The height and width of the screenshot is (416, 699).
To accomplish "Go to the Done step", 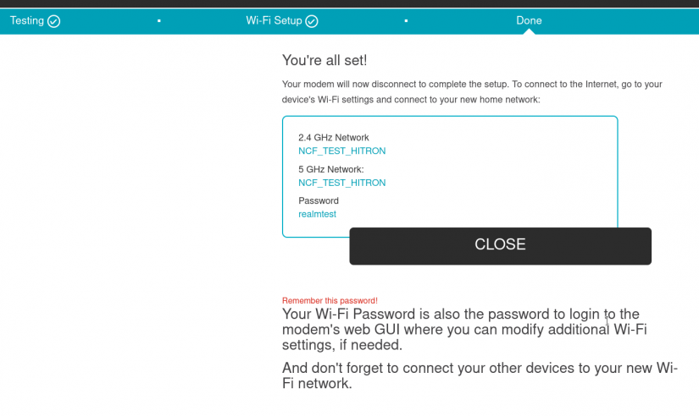I will [x=529, y=20].
